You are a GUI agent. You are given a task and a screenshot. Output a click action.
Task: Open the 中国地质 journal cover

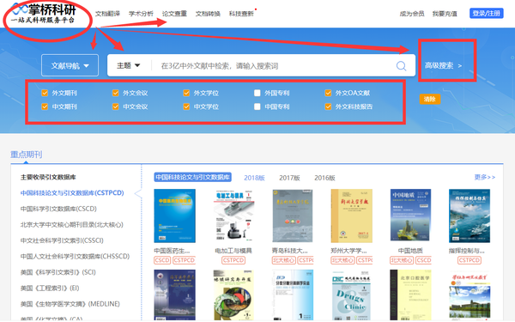[x=410, y=216]
